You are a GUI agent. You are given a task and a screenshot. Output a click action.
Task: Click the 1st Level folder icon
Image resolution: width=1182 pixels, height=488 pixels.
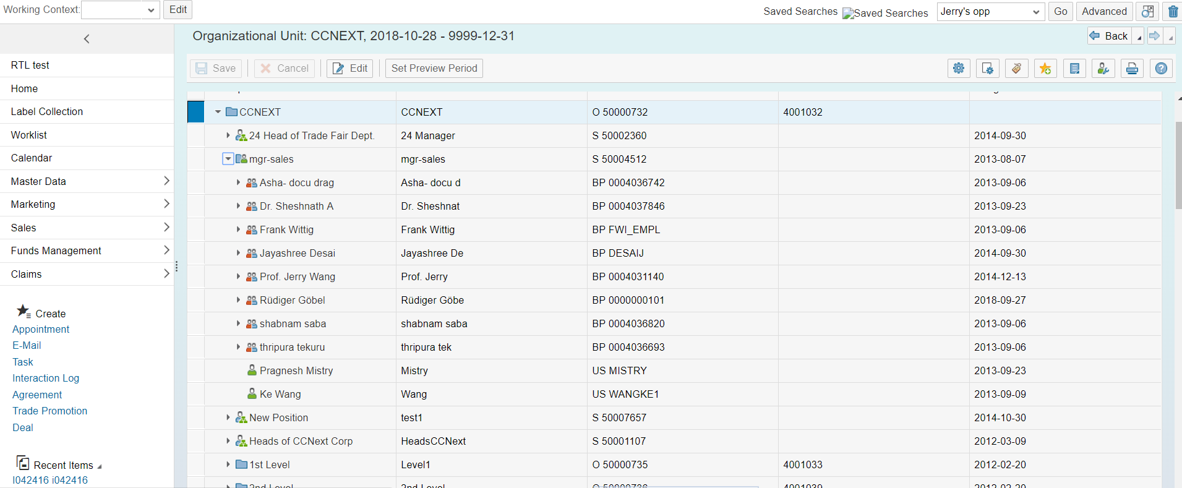[242, 464]
